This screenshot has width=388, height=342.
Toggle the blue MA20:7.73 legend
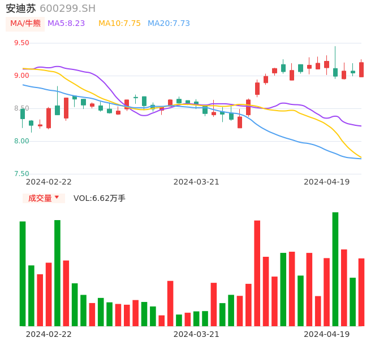coord(169,24)
